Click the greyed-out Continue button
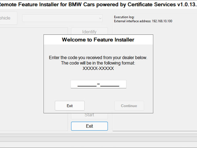Screen dimensions: 197x148 [x=129, y=106]
